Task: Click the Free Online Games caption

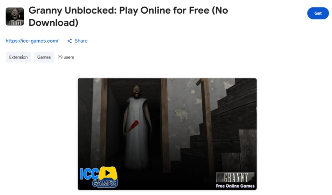Action: pyautogui.click(x=235, y=186)
